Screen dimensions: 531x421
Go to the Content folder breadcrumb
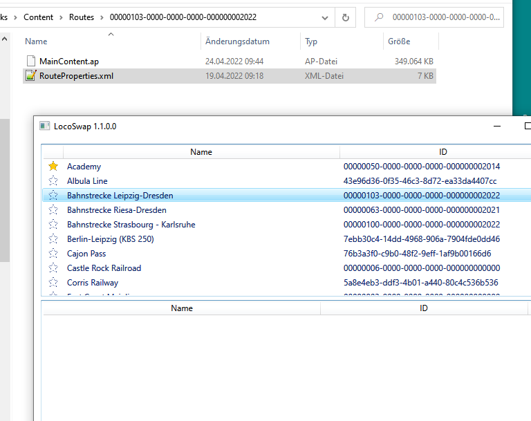pyautogui.click(x=38, y=17)
